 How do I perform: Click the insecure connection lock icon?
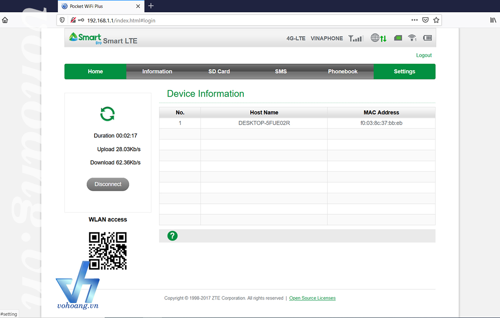click(73, 20)
